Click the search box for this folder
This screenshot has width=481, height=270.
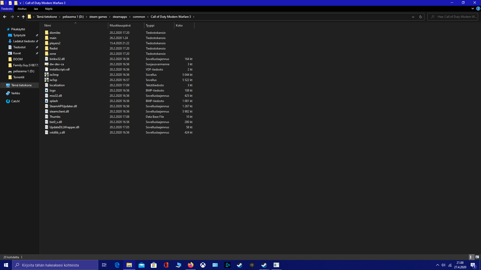pyautogui.click(x=453, y=17)
